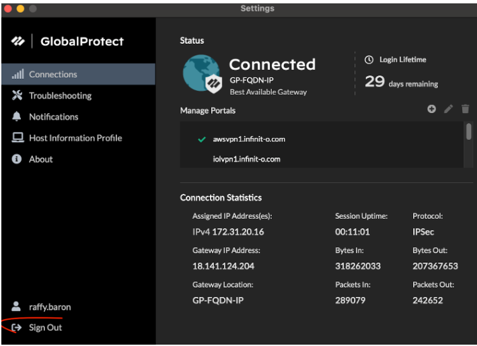
Task: Click the Host Information Profile laptop icon
Action: point(17,137)
